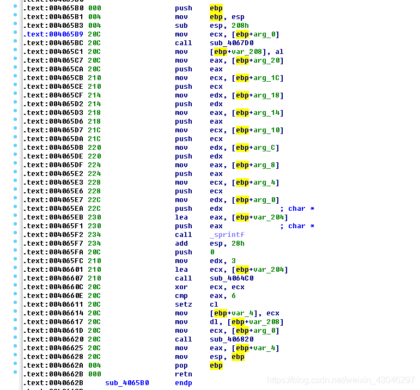Toggle breakpoint dot at line 00406607

15,276
